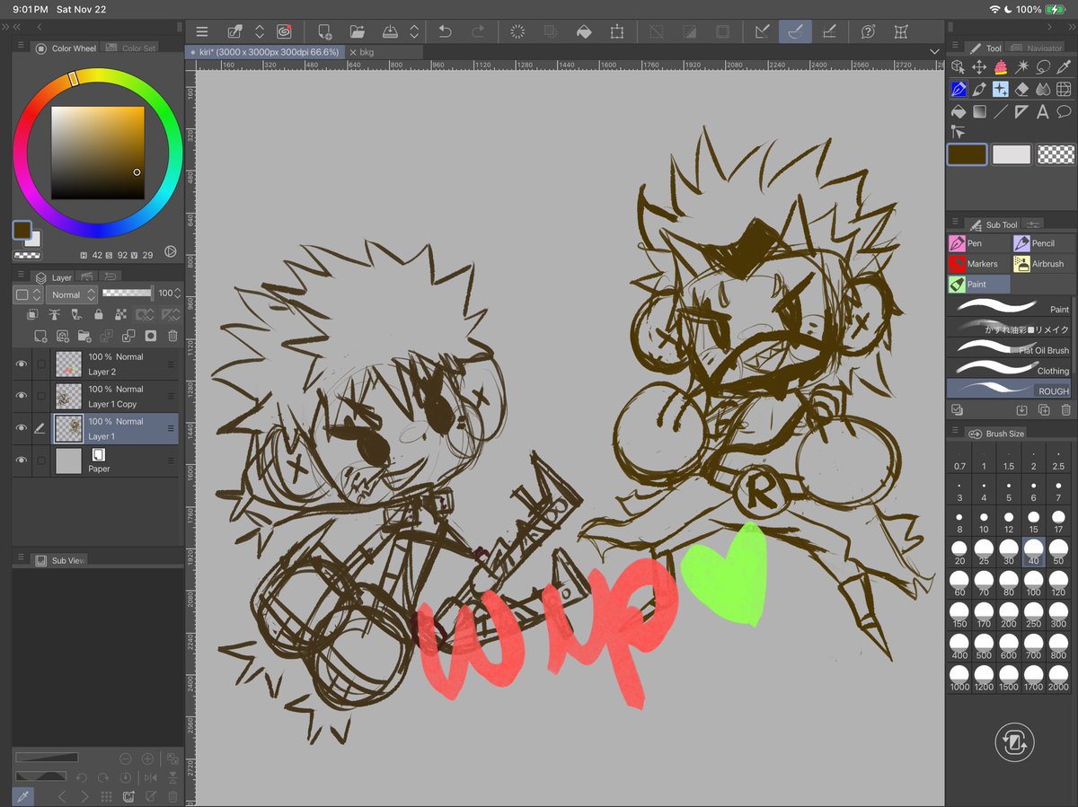Select the Airbrush sub tool group
Screen dimensions: 1078x807
[x=1043, y=264]
